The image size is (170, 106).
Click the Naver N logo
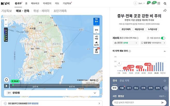(2, 3)
